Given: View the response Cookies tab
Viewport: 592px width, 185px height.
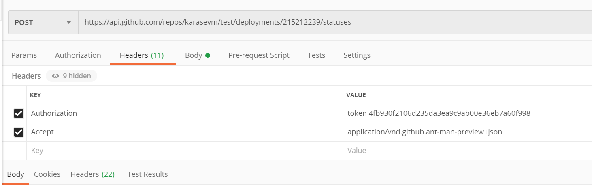Looking at the screenshot, I should click(x=47, y=174).
